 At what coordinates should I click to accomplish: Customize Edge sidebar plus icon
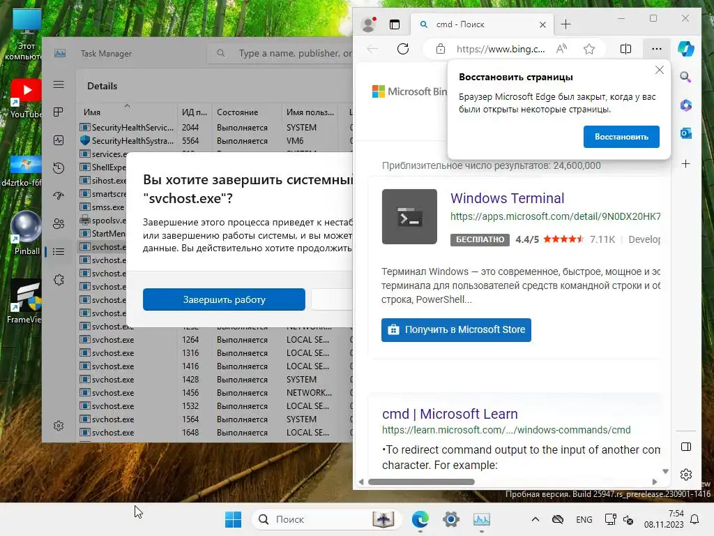pos(686,163)
